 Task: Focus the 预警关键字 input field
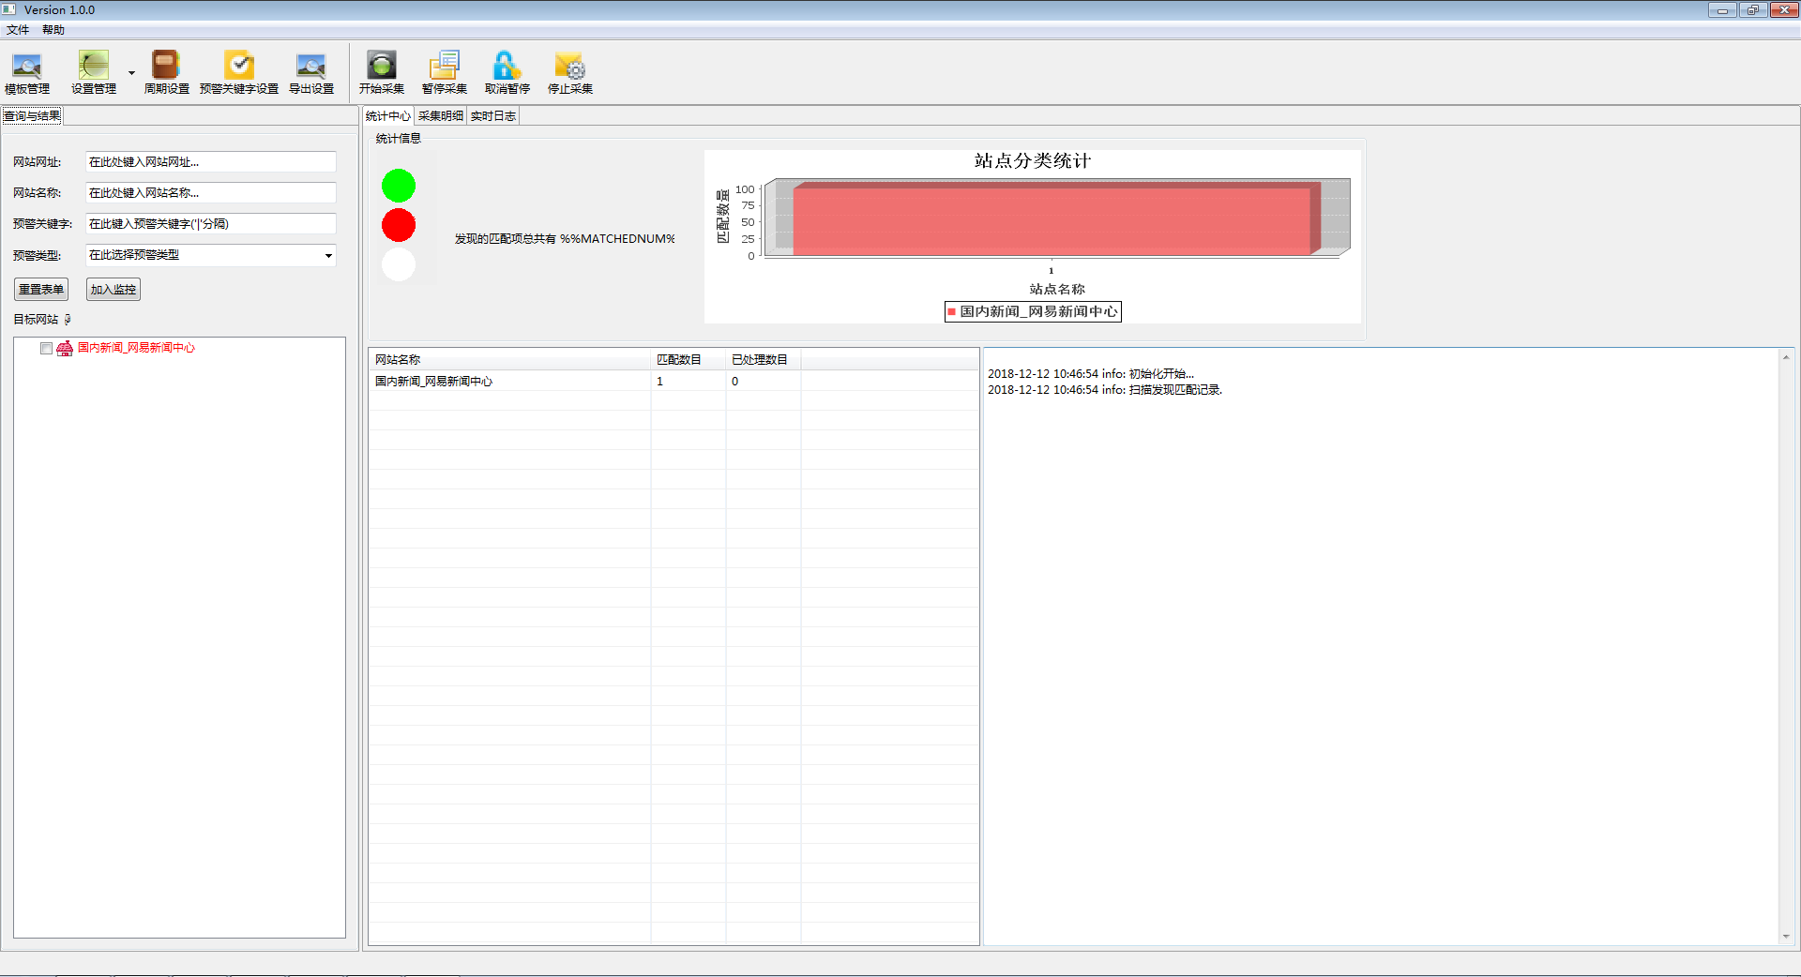tap(211, 224)
